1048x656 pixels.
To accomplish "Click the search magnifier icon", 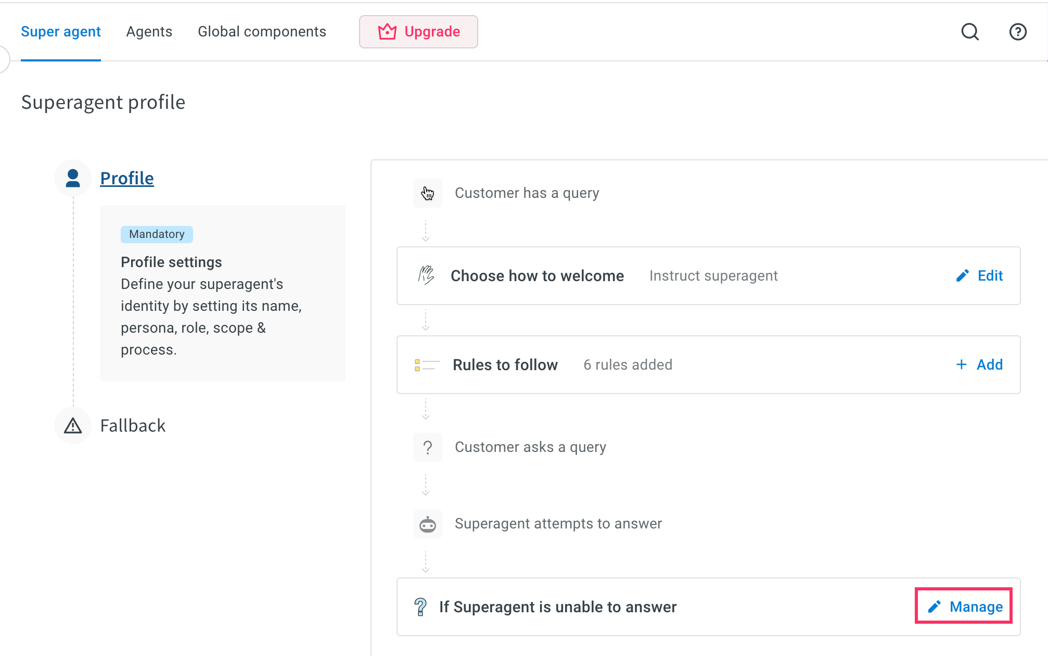I will pos(969,32).
